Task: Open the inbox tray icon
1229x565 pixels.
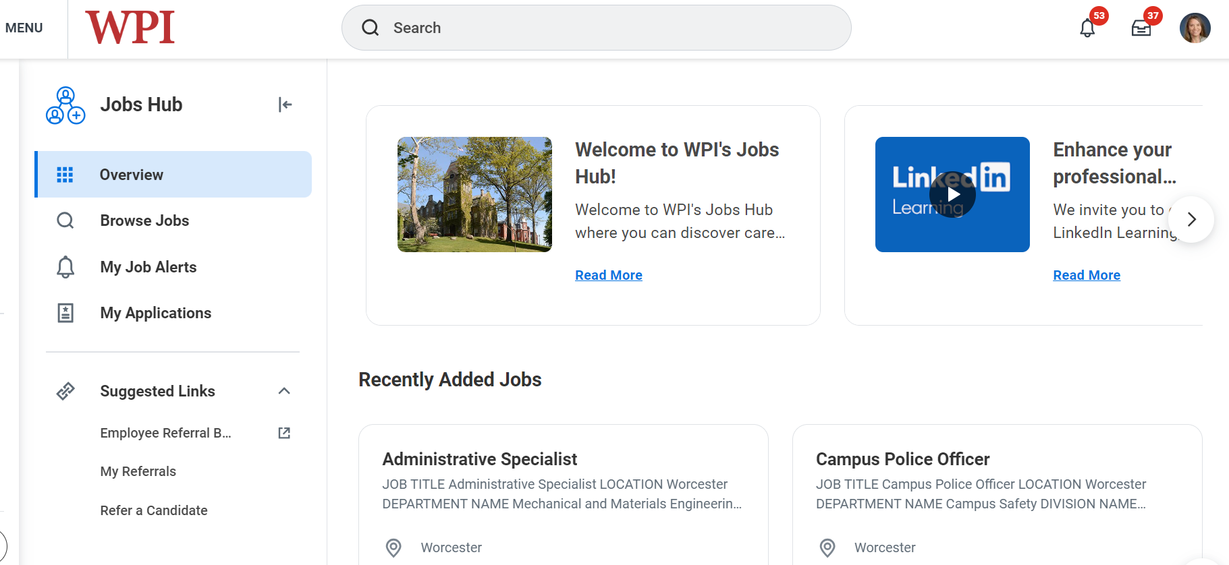Action: [1141, 28]
